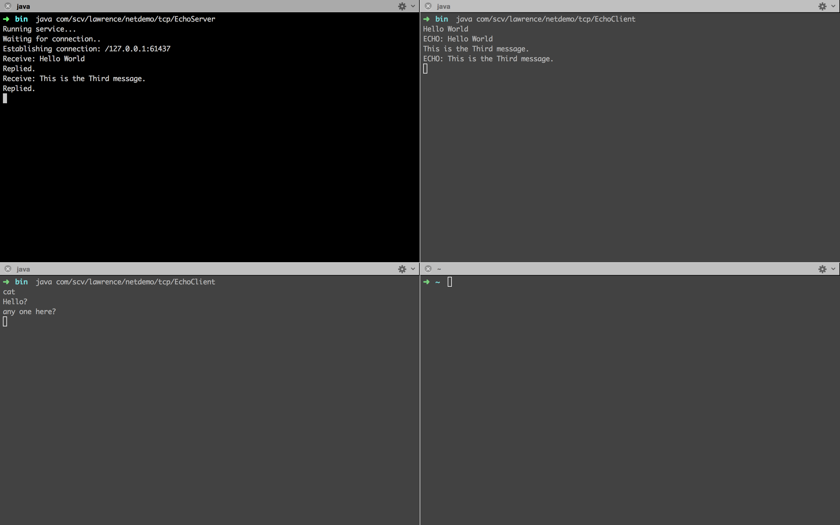Click "ECHO: Hello World" in the client pane

[x=458, y=39]
